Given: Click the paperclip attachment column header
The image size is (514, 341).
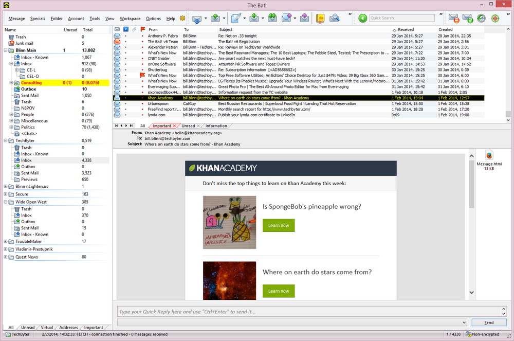Looking at the screenshot, I should pyautogui.click(x=134, y=29).
